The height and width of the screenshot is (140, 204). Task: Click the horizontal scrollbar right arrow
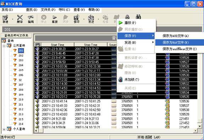click(x=195, y=130)
